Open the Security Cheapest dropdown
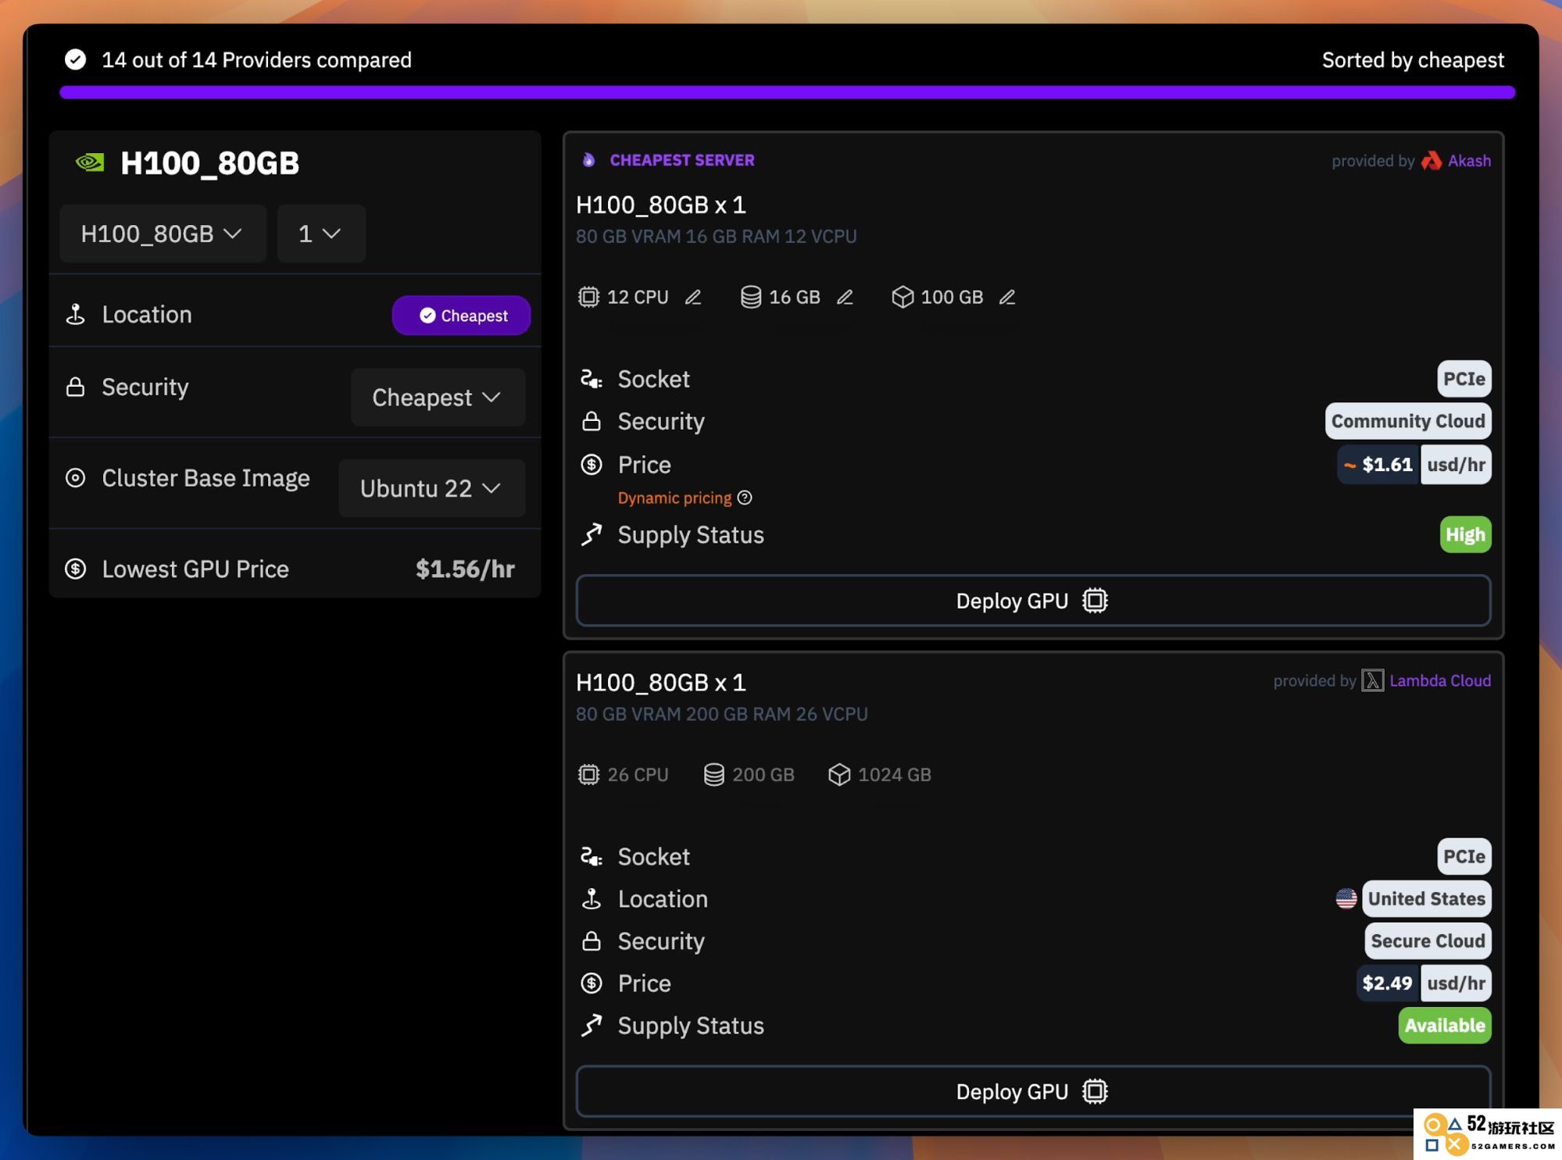Image resolution: width=1562 pixels, height=1160 pixels. pos(438,398)
